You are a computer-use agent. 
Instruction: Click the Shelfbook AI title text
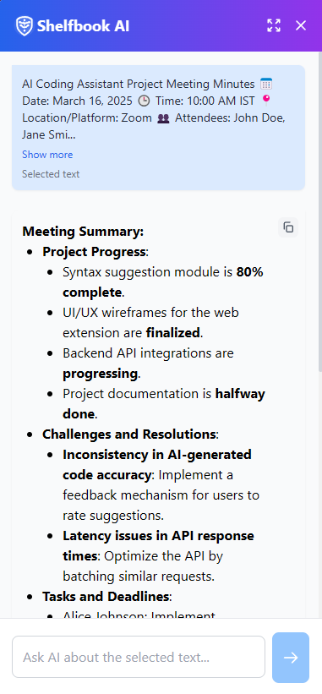(x=83, y=25)
